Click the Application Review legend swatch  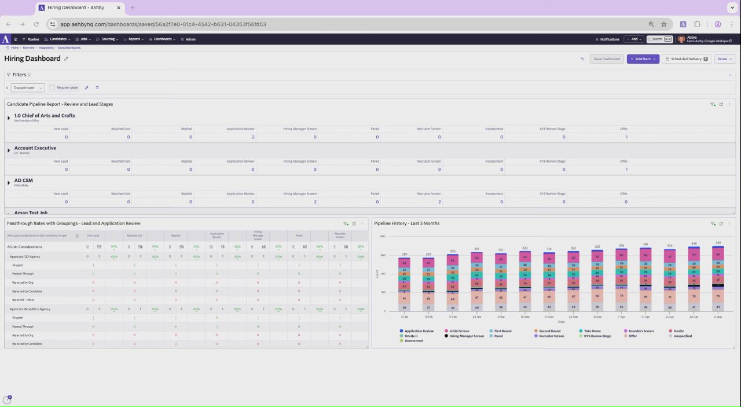point(401,331)
